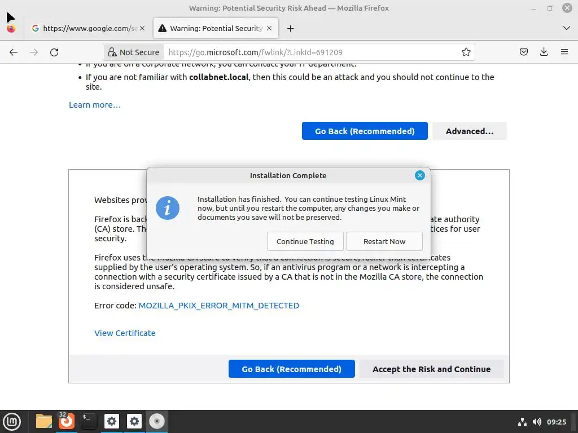Click Continue Testing in the dialog
The image size is (578, 433).
[305, 241]
